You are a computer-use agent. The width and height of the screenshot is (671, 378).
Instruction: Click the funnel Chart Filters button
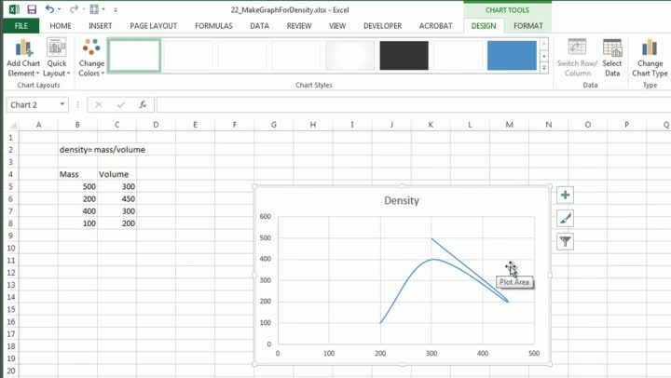(566, 242)
